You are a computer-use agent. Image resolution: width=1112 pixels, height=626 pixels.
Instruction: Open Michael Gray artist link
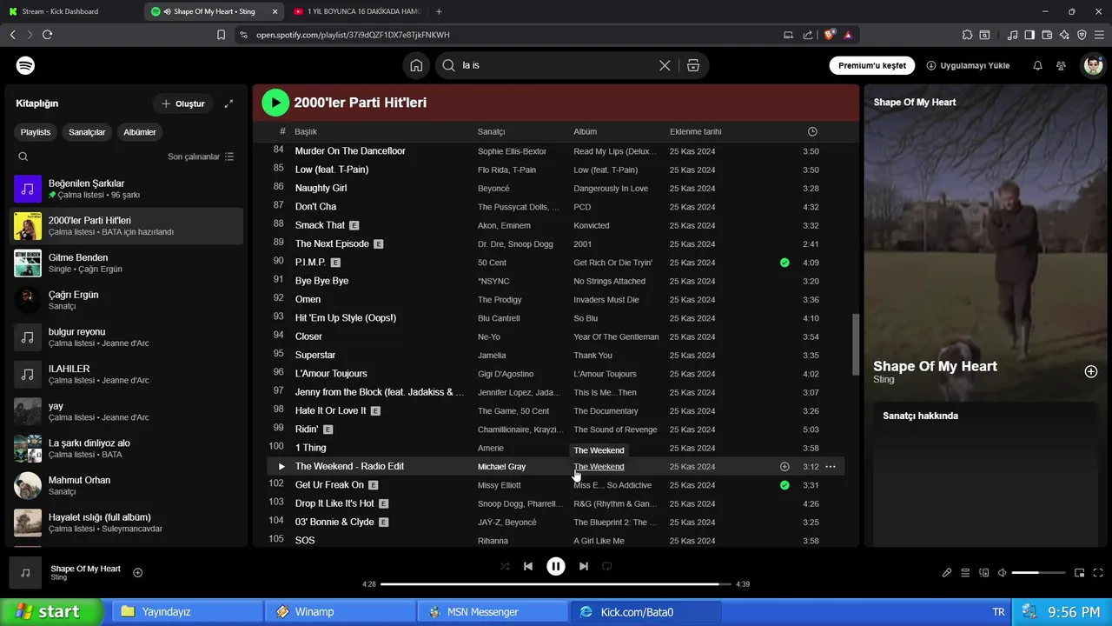[501, 467]
